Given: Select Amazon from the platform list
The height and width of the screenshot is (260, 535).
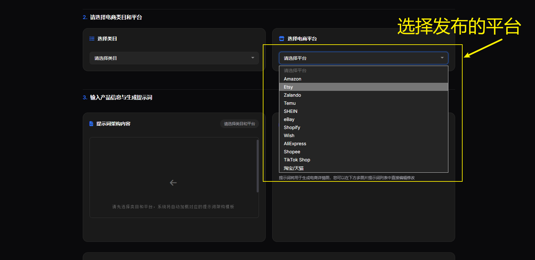Looking at the screenshot, I should pos(363,79).
